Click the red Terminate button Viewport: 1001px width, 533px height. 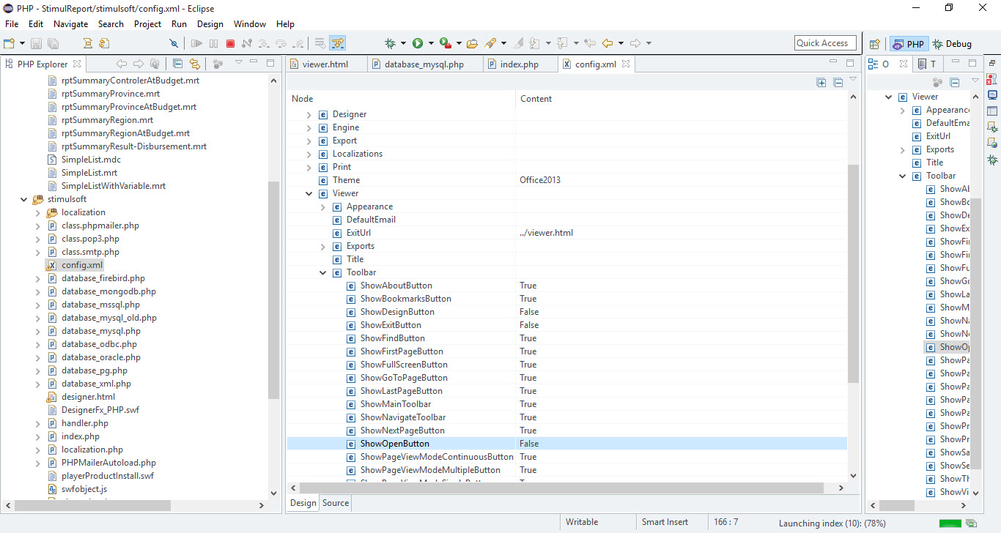pos(230,43)
